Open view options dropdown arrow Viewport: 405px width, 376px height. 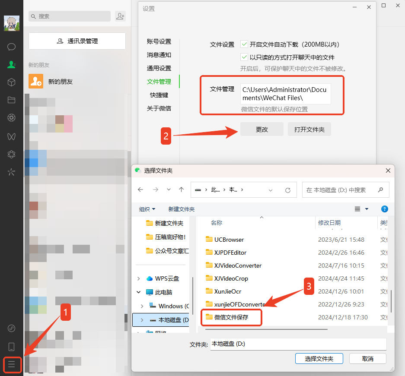pyautogui.click(x=367, y=209)
